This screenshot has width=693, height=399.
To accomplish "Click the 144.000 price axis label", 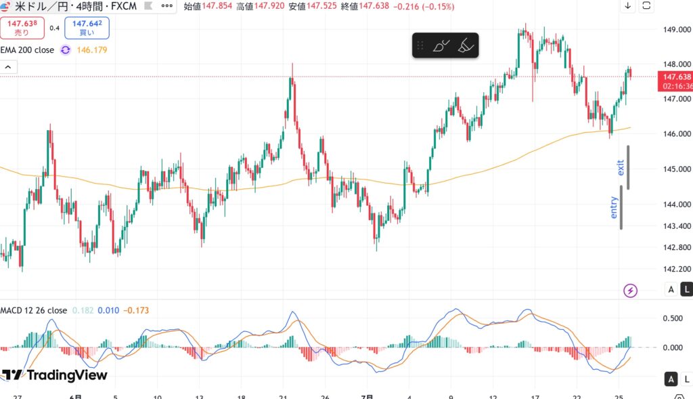I will [x=677, y=205].
